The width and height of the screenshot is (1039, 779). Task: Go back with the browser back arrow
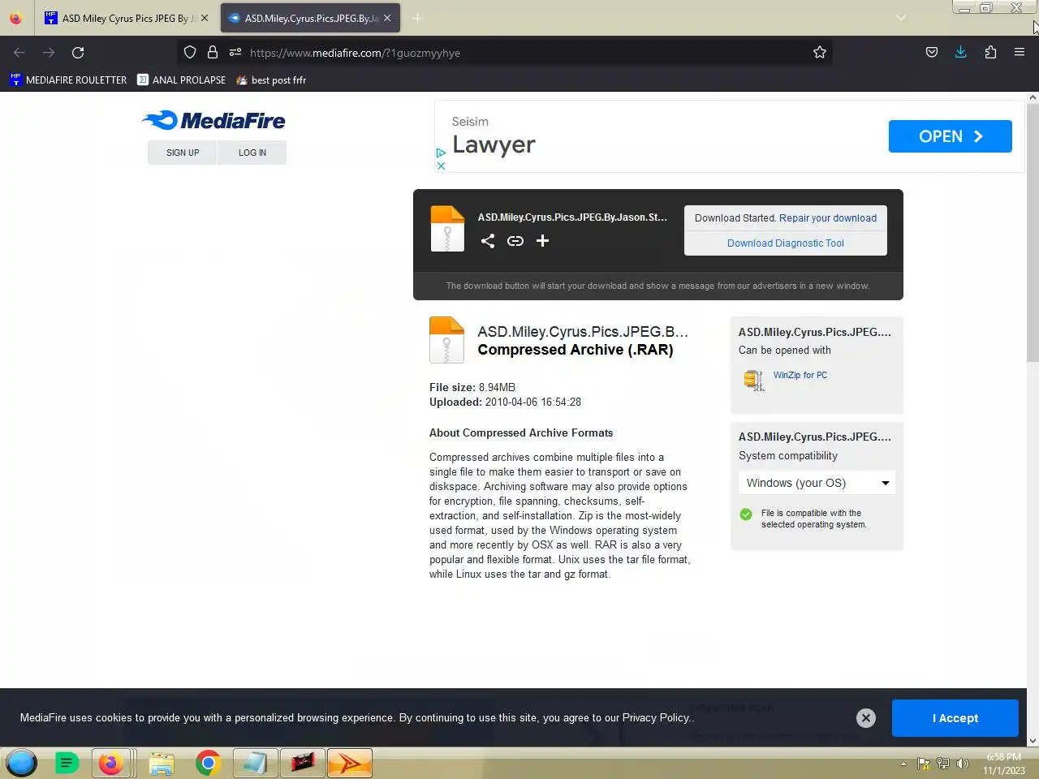(x=19, y=53)
